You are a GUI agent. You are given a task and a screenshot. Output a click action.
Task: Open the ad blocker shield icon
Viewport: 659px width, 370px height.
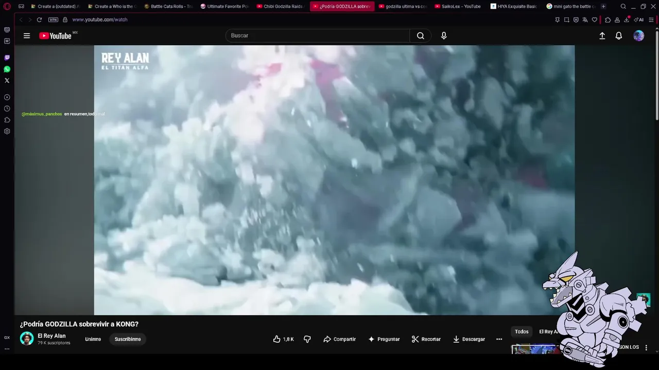(x=576, y=20)
